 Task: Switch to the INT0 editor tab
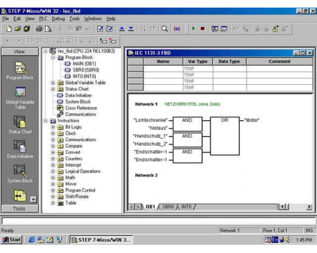186,207
